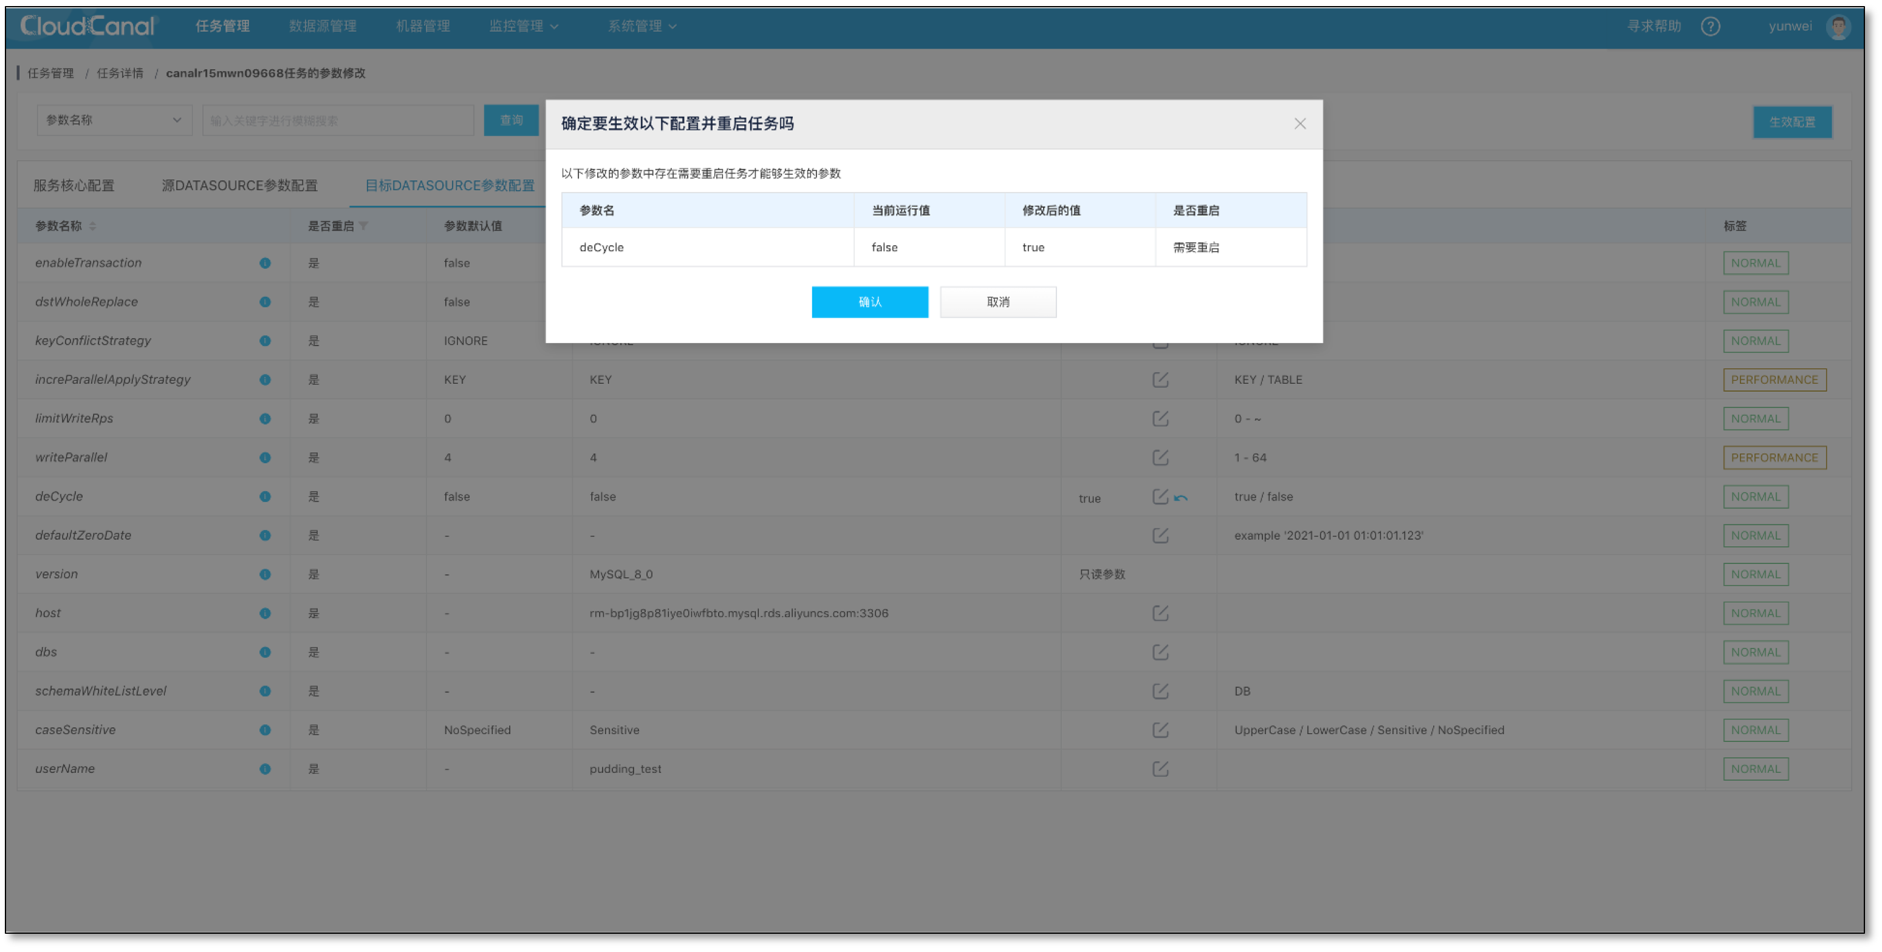Edit the limitWriteRps parameter value

coord(1160,418)
